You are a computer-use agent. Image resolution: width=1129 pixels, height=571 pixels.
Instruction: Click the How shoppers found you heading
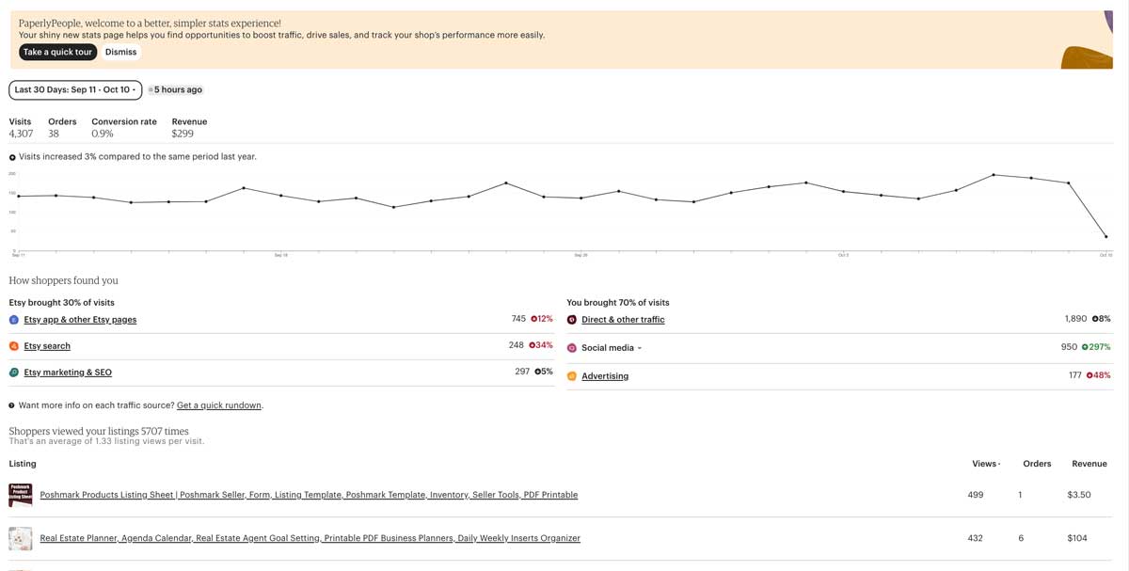[64, 280]
